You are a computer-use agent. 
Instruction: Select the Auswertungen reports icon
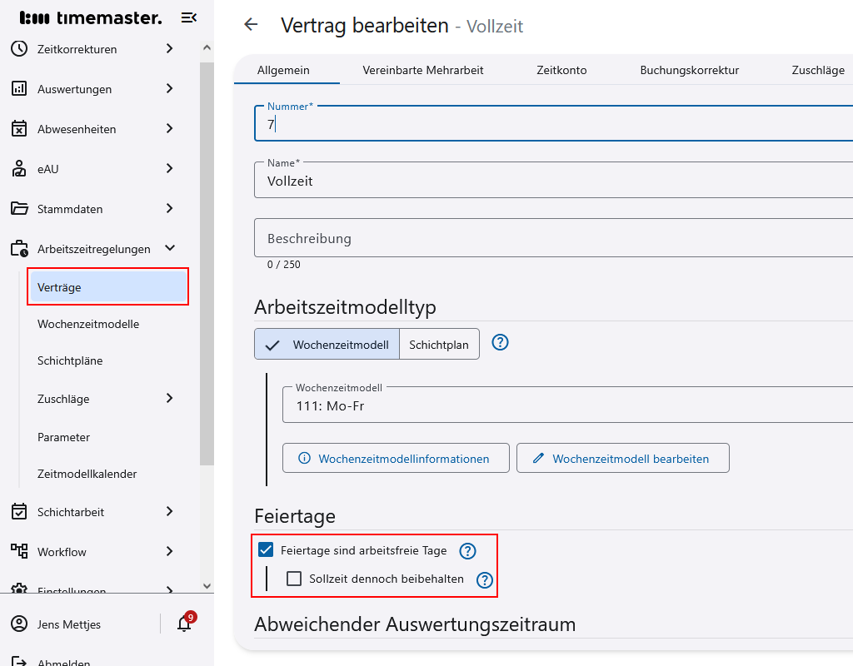(18, 88)
